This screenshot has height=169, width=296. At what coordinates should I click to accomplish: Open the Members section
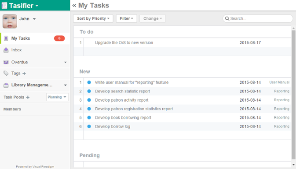coord(12,109)
